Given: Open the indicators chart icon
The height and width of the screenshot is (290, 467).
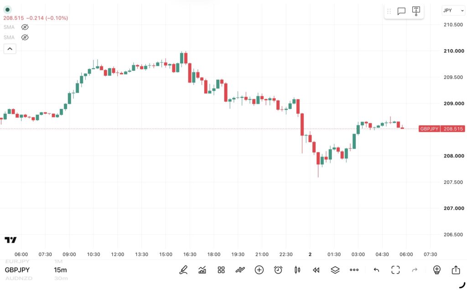Looking at the screenshot, I should click(202, 270).
